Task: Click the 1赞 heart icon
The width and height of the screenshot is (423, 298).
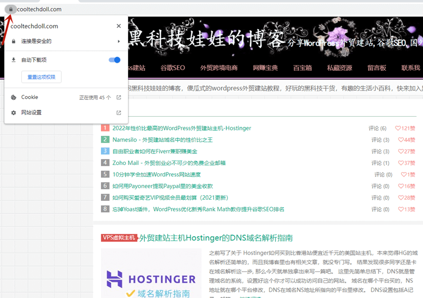Action: (x=403, y=175)
